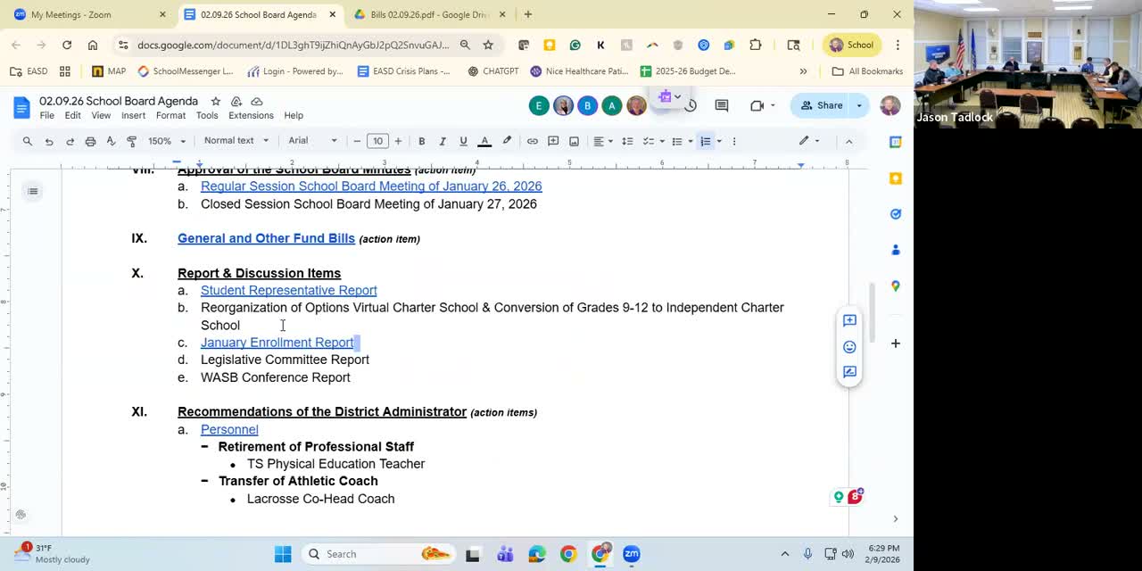The image size is (1142, 571).
Task: Click the insert image toolbar icon
Action: pyautogui.click(x=574, y=141)
